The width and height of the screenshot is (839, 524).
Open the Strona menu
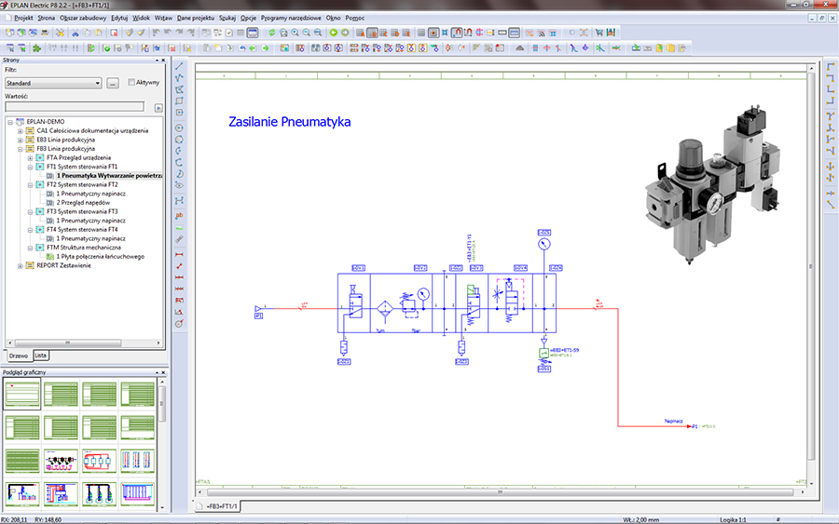click(x=46, y=18)
